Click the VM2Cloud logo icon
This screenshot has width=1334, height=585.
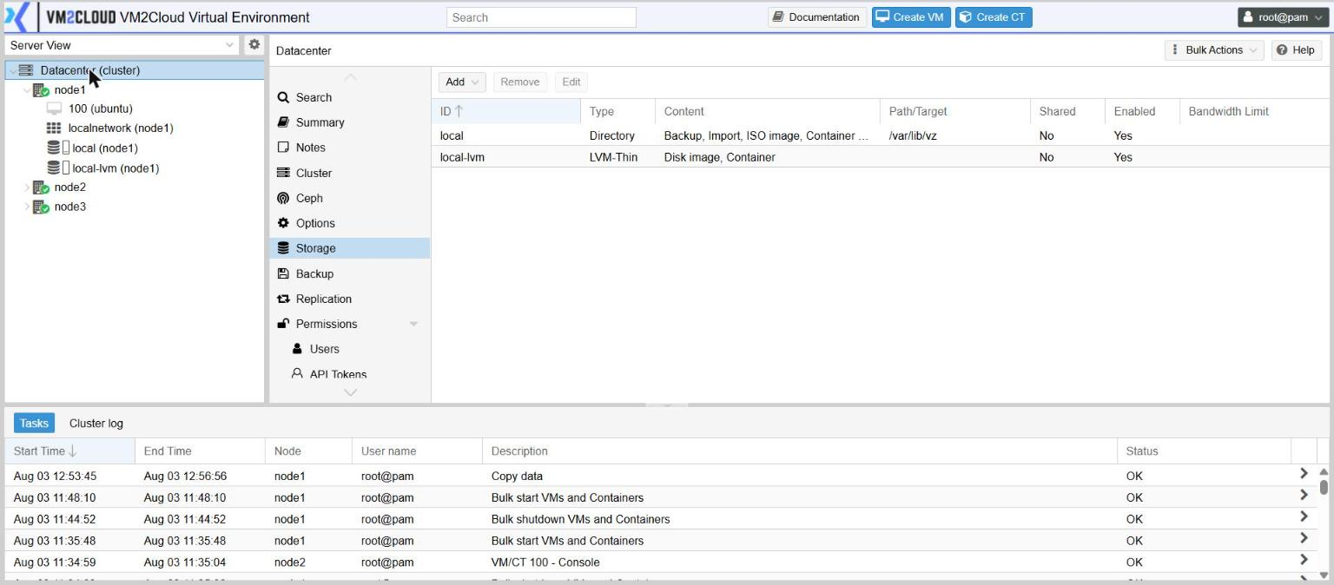coord(17,16)
